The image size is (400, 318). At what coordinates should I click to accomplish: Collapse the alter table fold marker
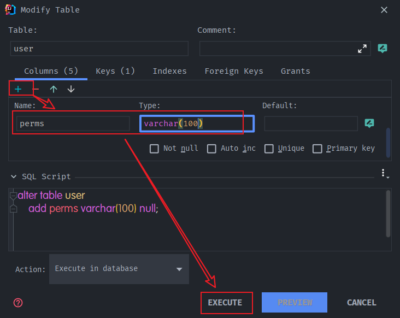tap(13, 196)
